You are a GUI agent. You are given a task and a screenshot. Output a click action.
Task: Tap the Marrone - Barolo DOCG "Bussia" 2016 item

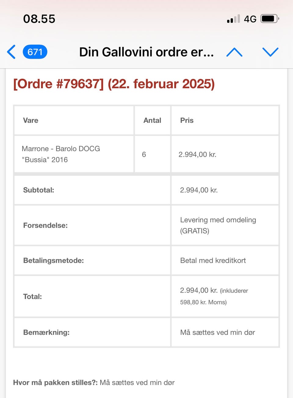[x=61, y=154]
